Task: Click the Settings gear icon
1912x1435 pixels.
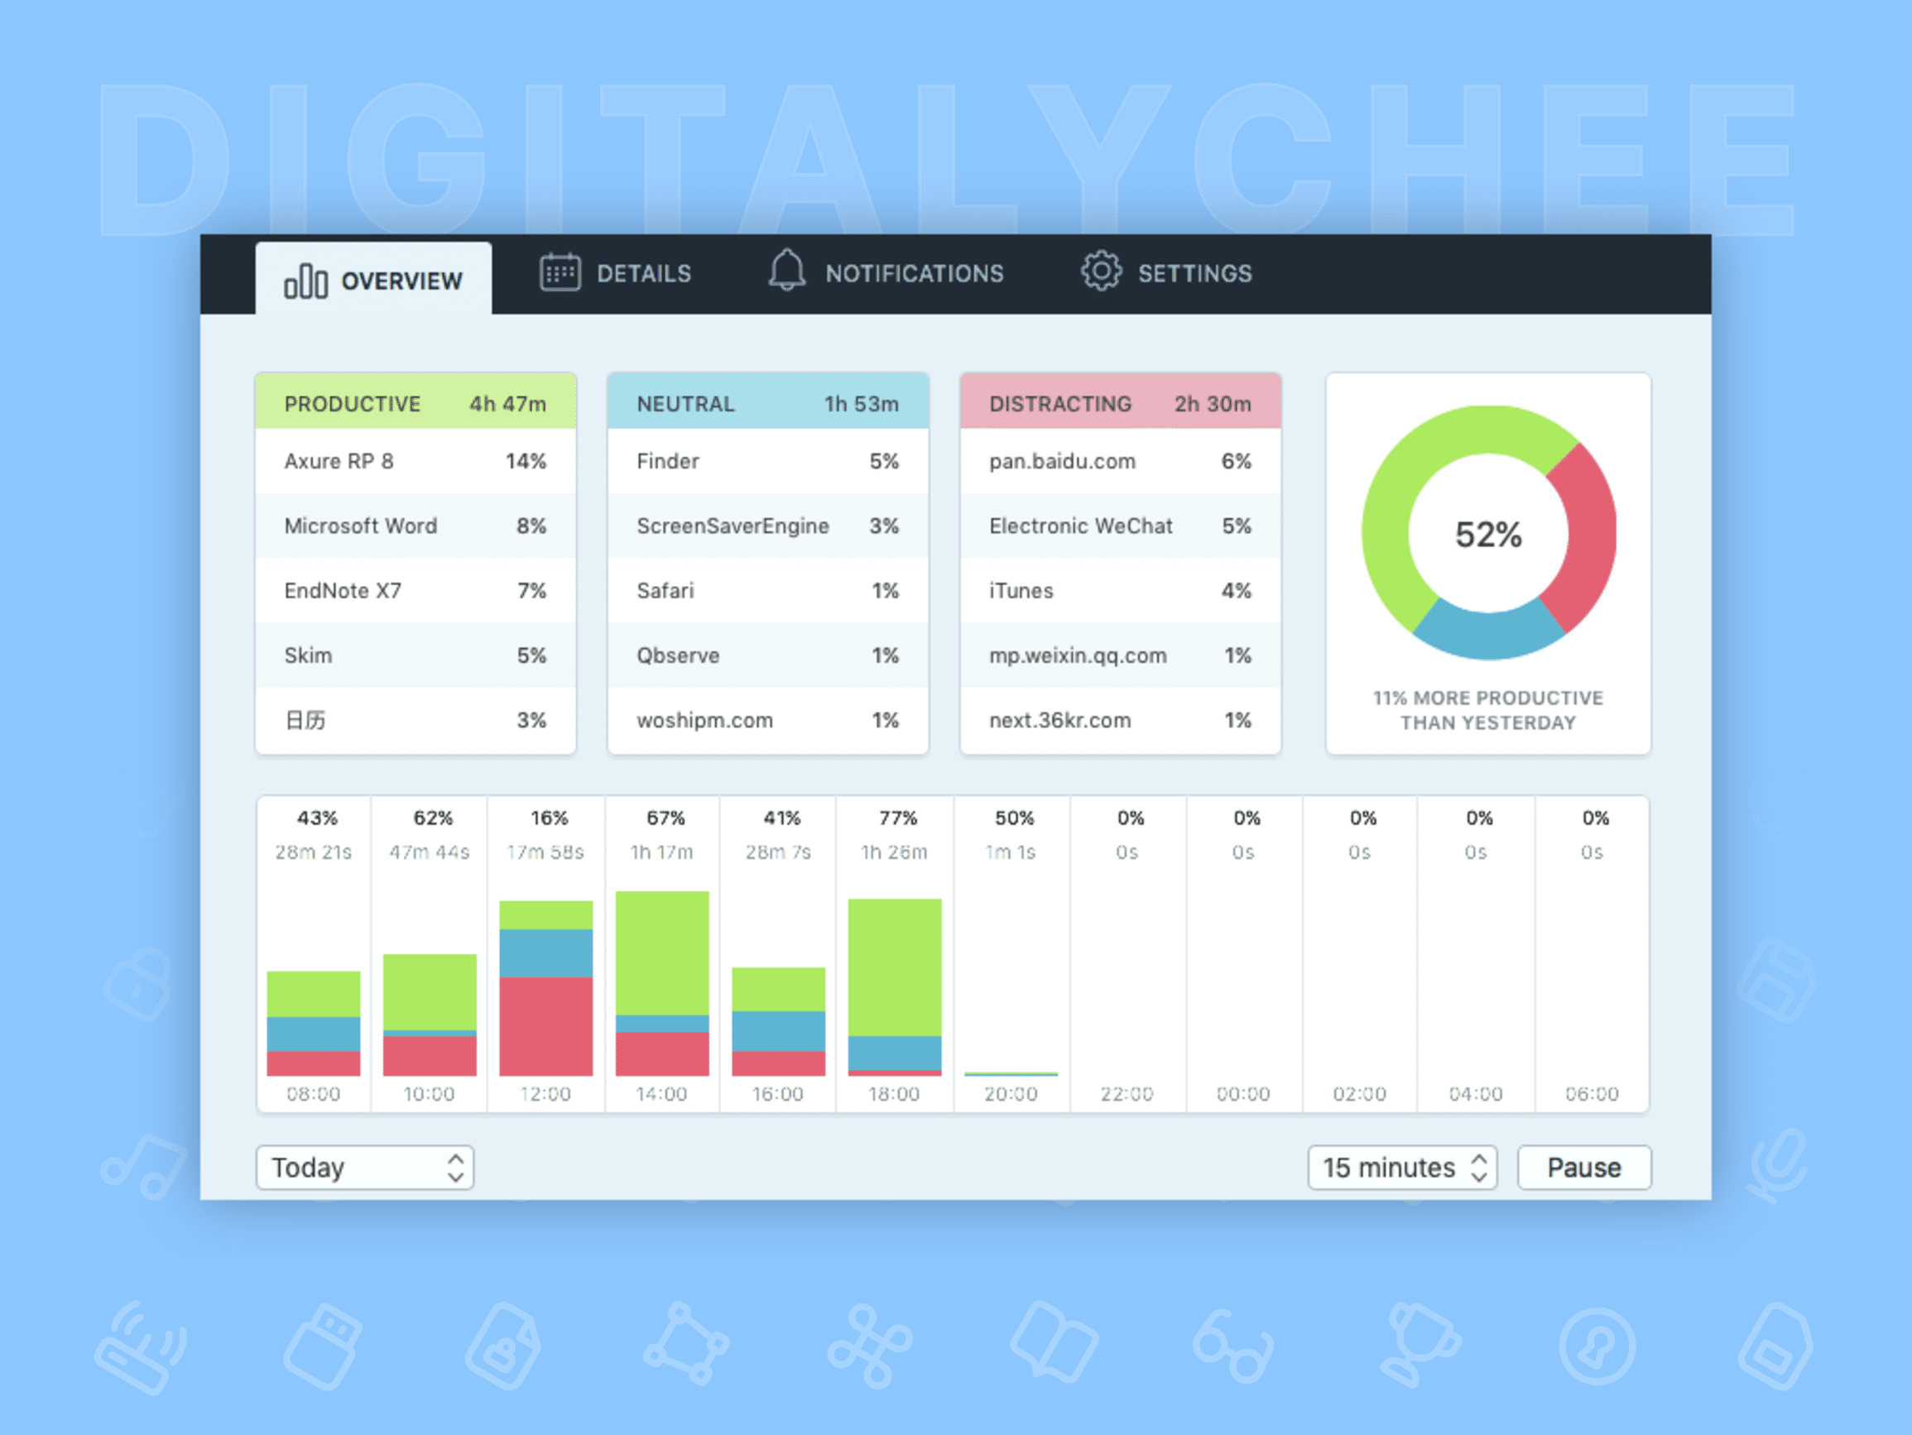Action: click(1100, 271)
